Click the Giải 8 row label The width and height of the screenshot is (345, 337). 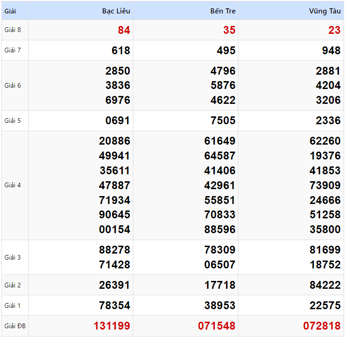click(13, 30)
